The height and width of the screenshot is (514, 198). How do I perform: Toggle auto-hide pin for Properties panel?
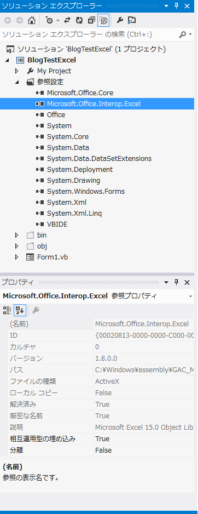pyautogui.click(x=176, y=282)
